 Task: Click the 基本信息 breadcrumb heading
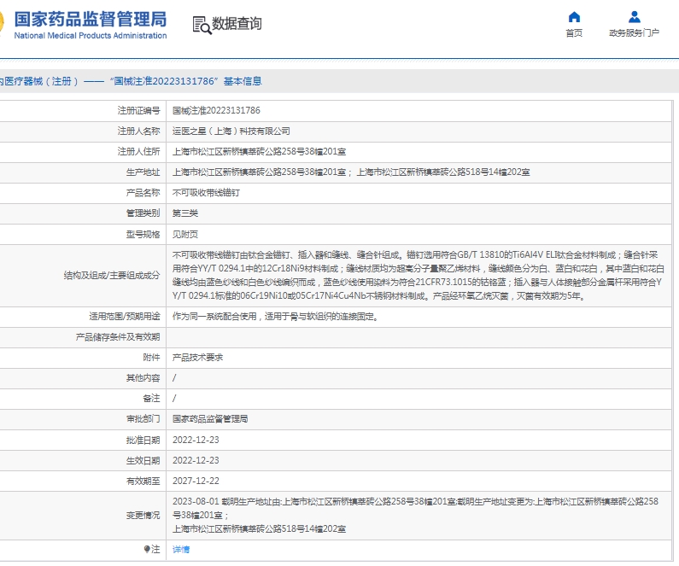tap(243, 81)
